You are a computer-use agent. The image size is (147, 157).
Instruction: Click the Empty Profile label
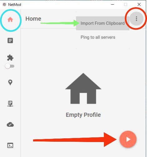point(83,115)
